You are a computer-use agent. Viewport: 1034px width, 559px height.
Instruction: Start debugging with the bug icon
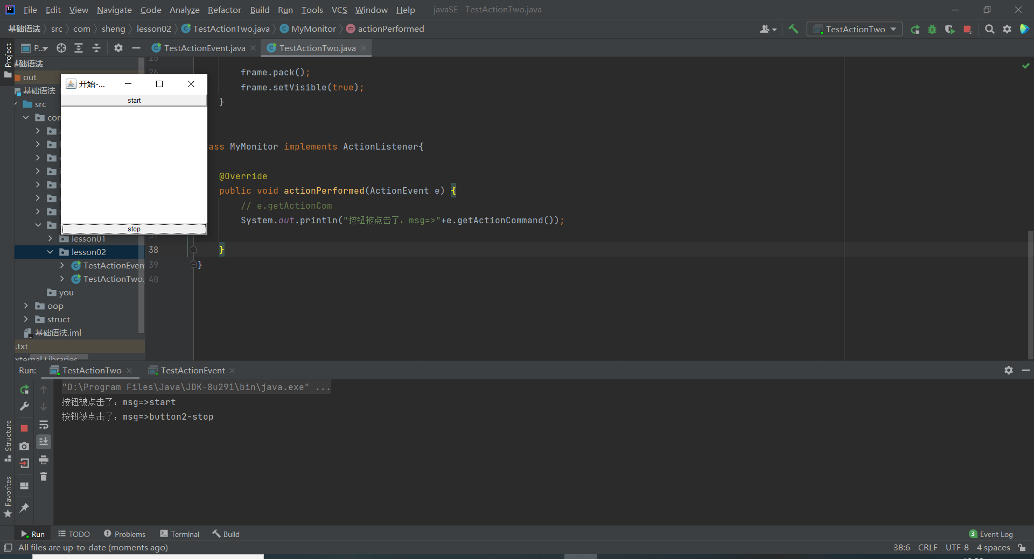coord(932,30)
